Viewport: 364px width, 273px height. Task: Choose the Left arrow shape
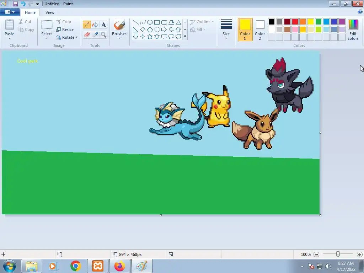pos(171,30)
